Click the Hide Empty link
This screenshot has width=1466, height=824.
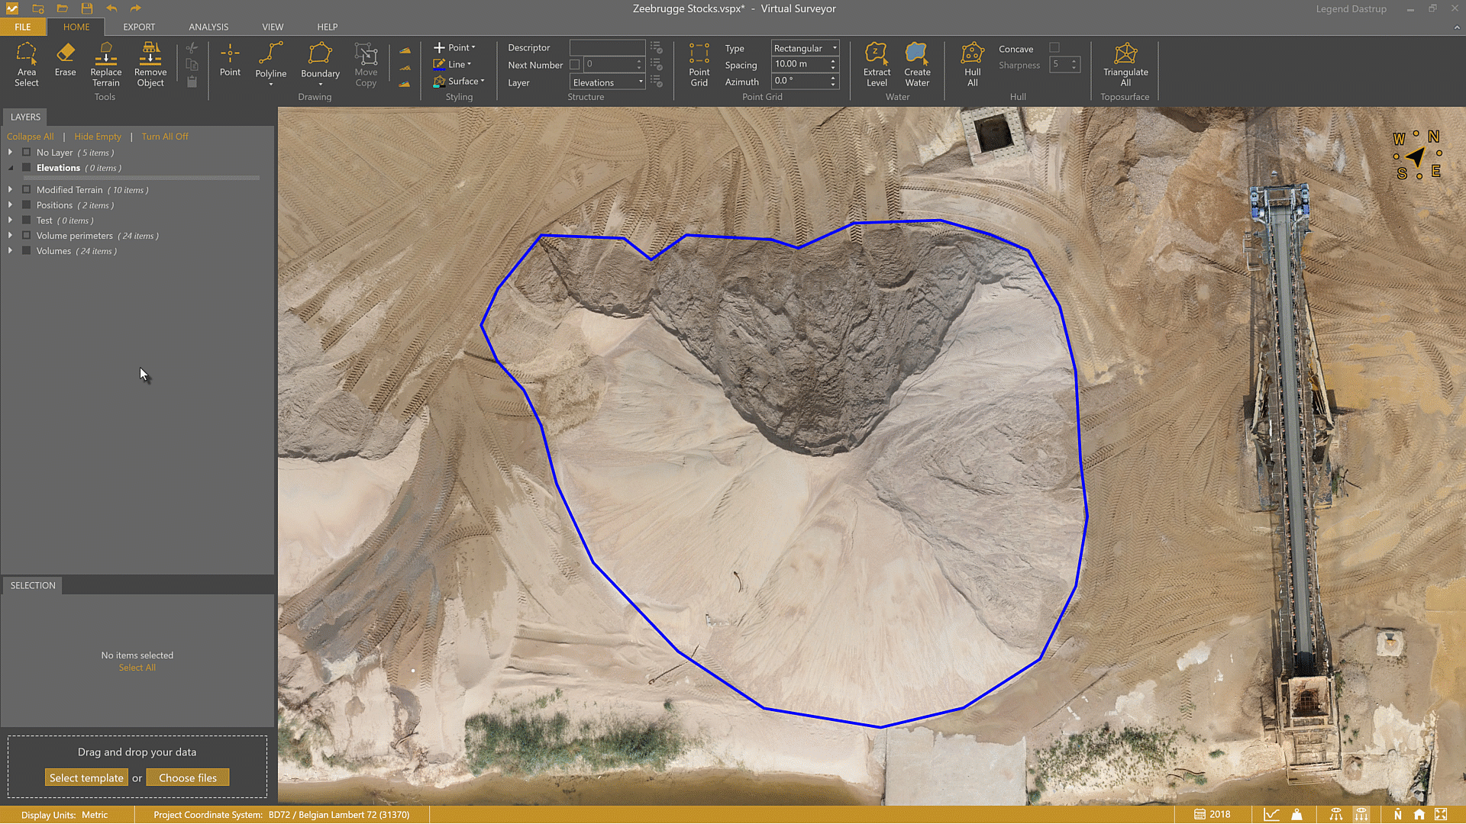coord(98,137)
